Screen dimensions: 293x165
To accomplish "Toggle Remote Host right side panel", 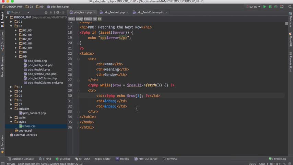I will [291, 62].
